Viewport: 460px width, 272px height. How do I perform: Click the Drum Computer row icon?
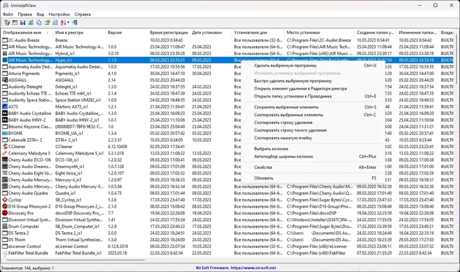(5, 226)
